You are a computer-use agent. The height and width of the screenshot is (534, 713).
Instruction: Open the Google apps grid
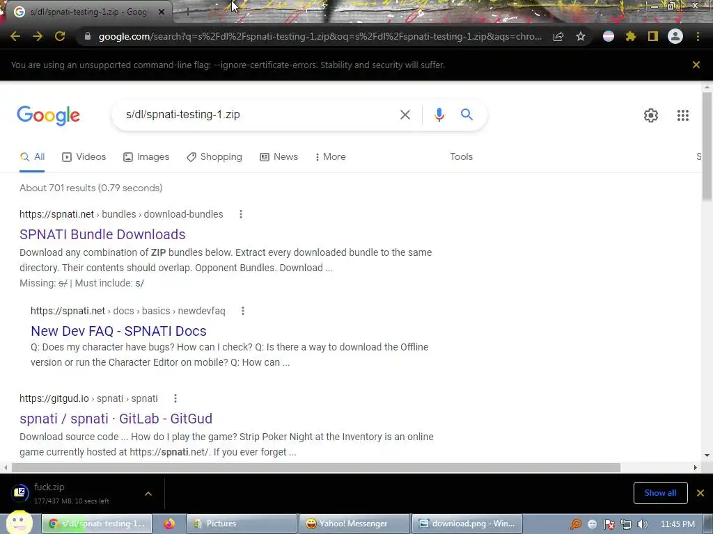point(683,115)
